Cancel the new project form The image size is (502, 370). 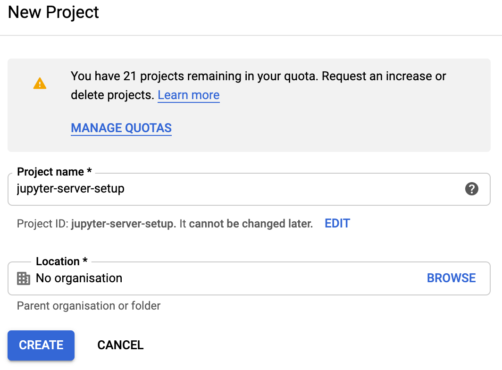pyautogui.click(x=120, y=345)
